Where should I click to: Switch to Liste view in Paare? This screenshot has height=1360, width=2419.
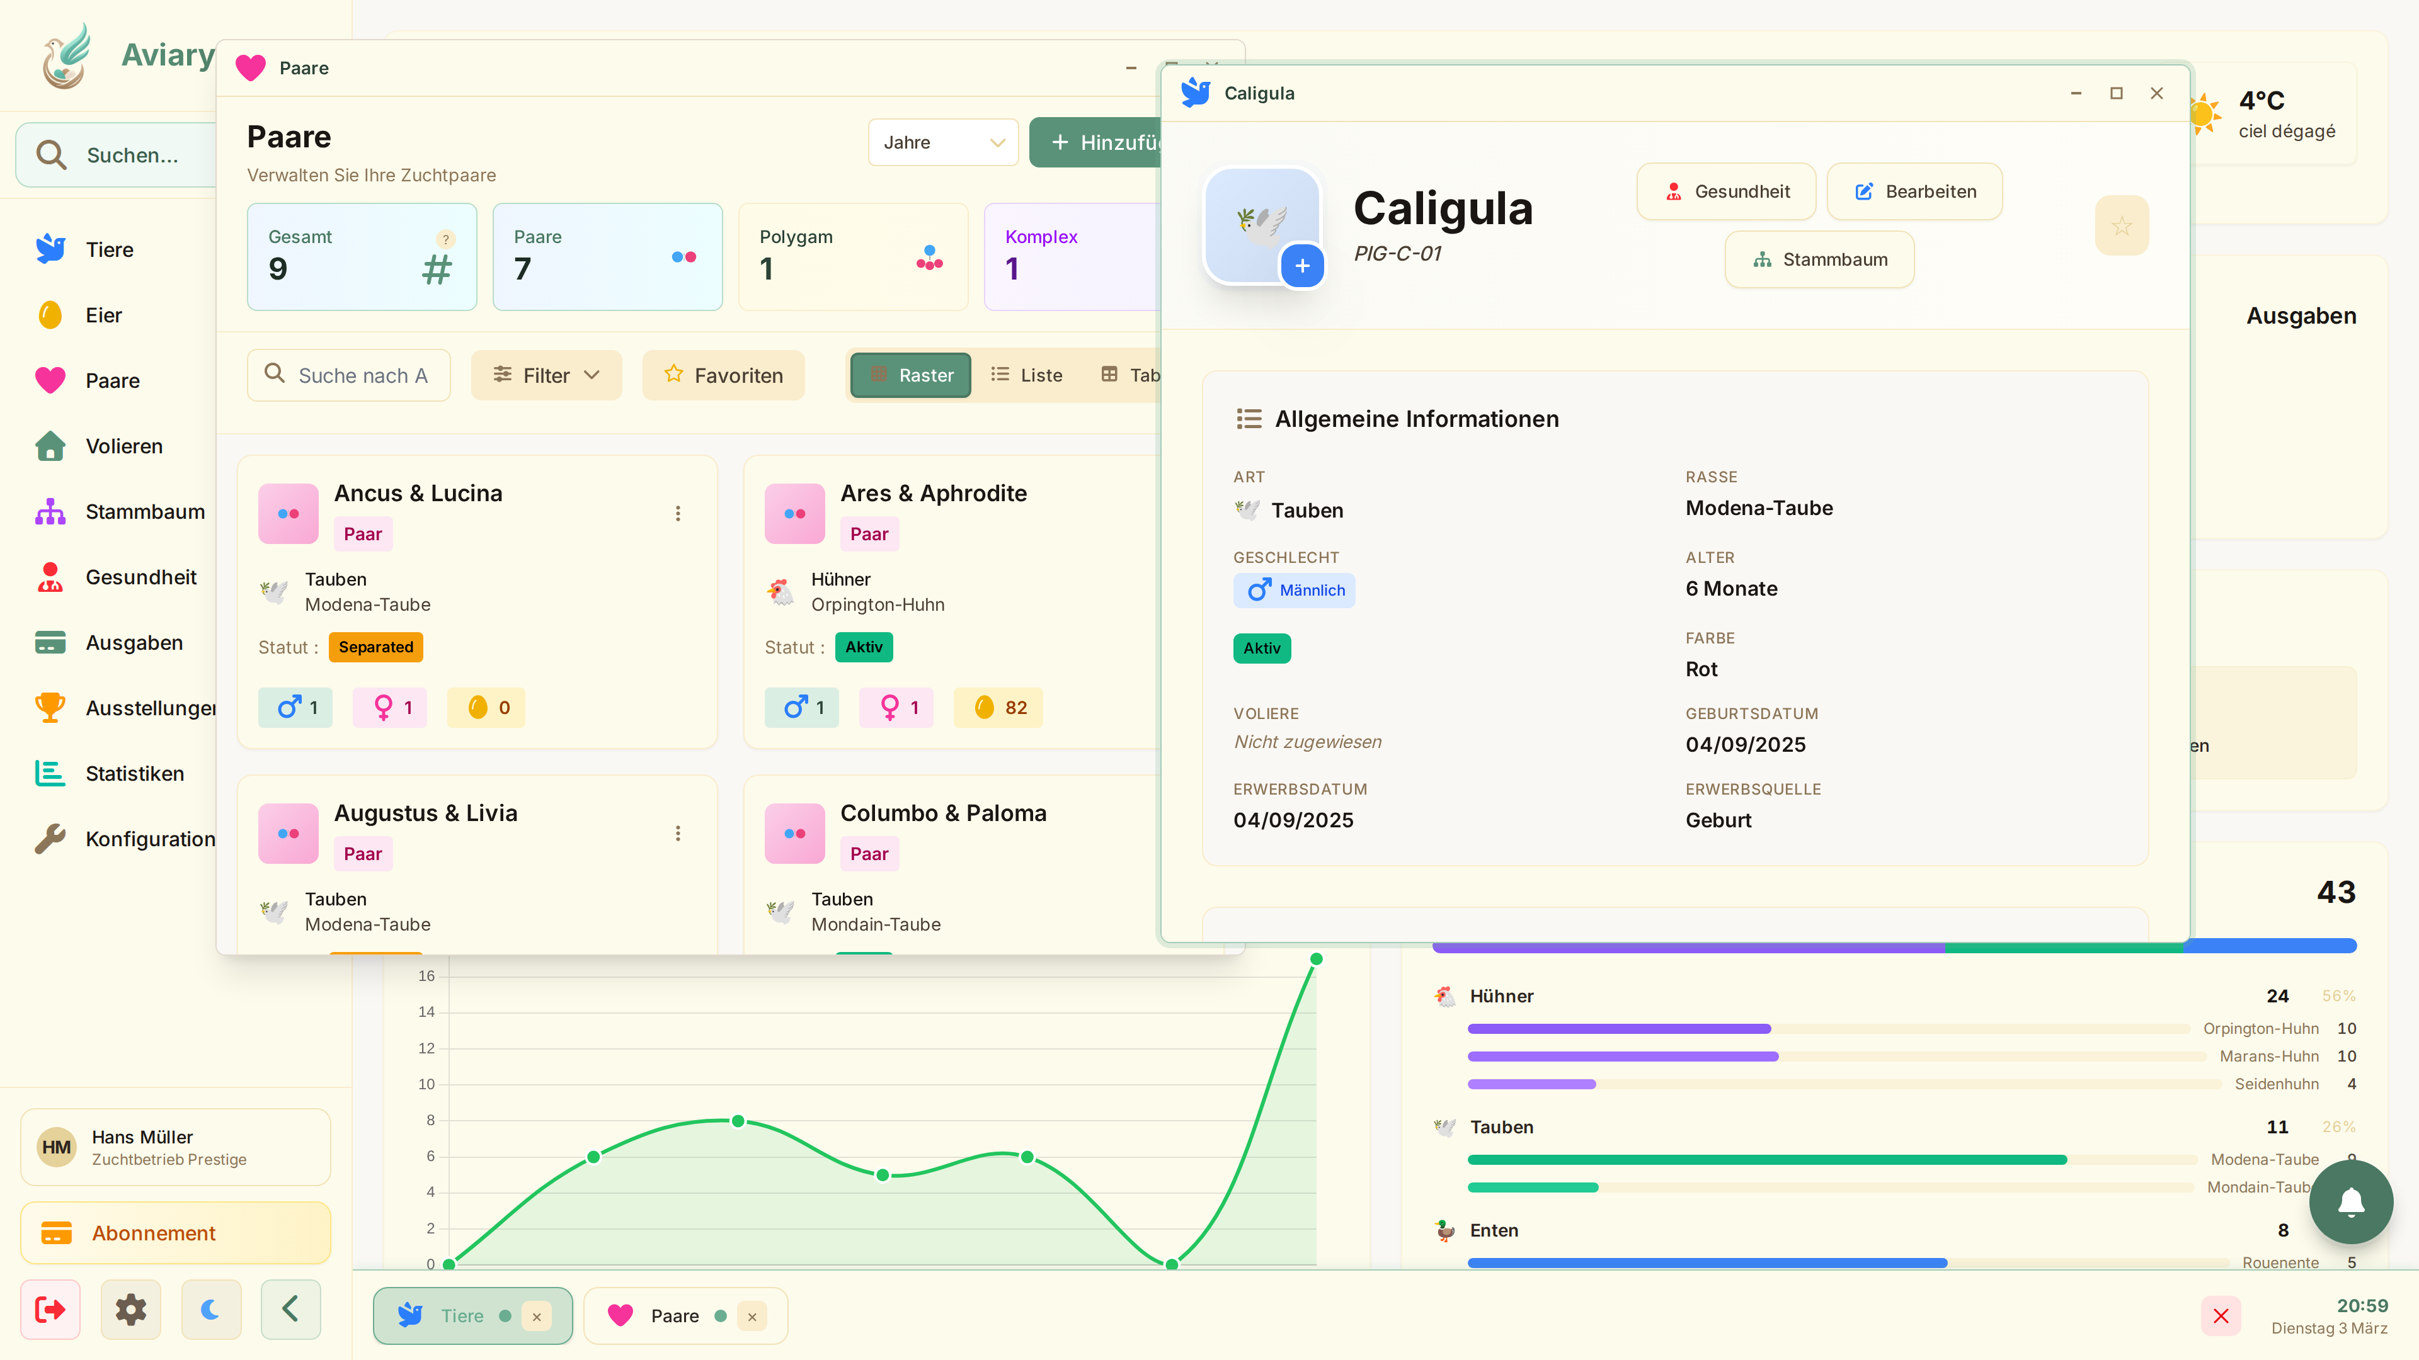[1026, 375]
